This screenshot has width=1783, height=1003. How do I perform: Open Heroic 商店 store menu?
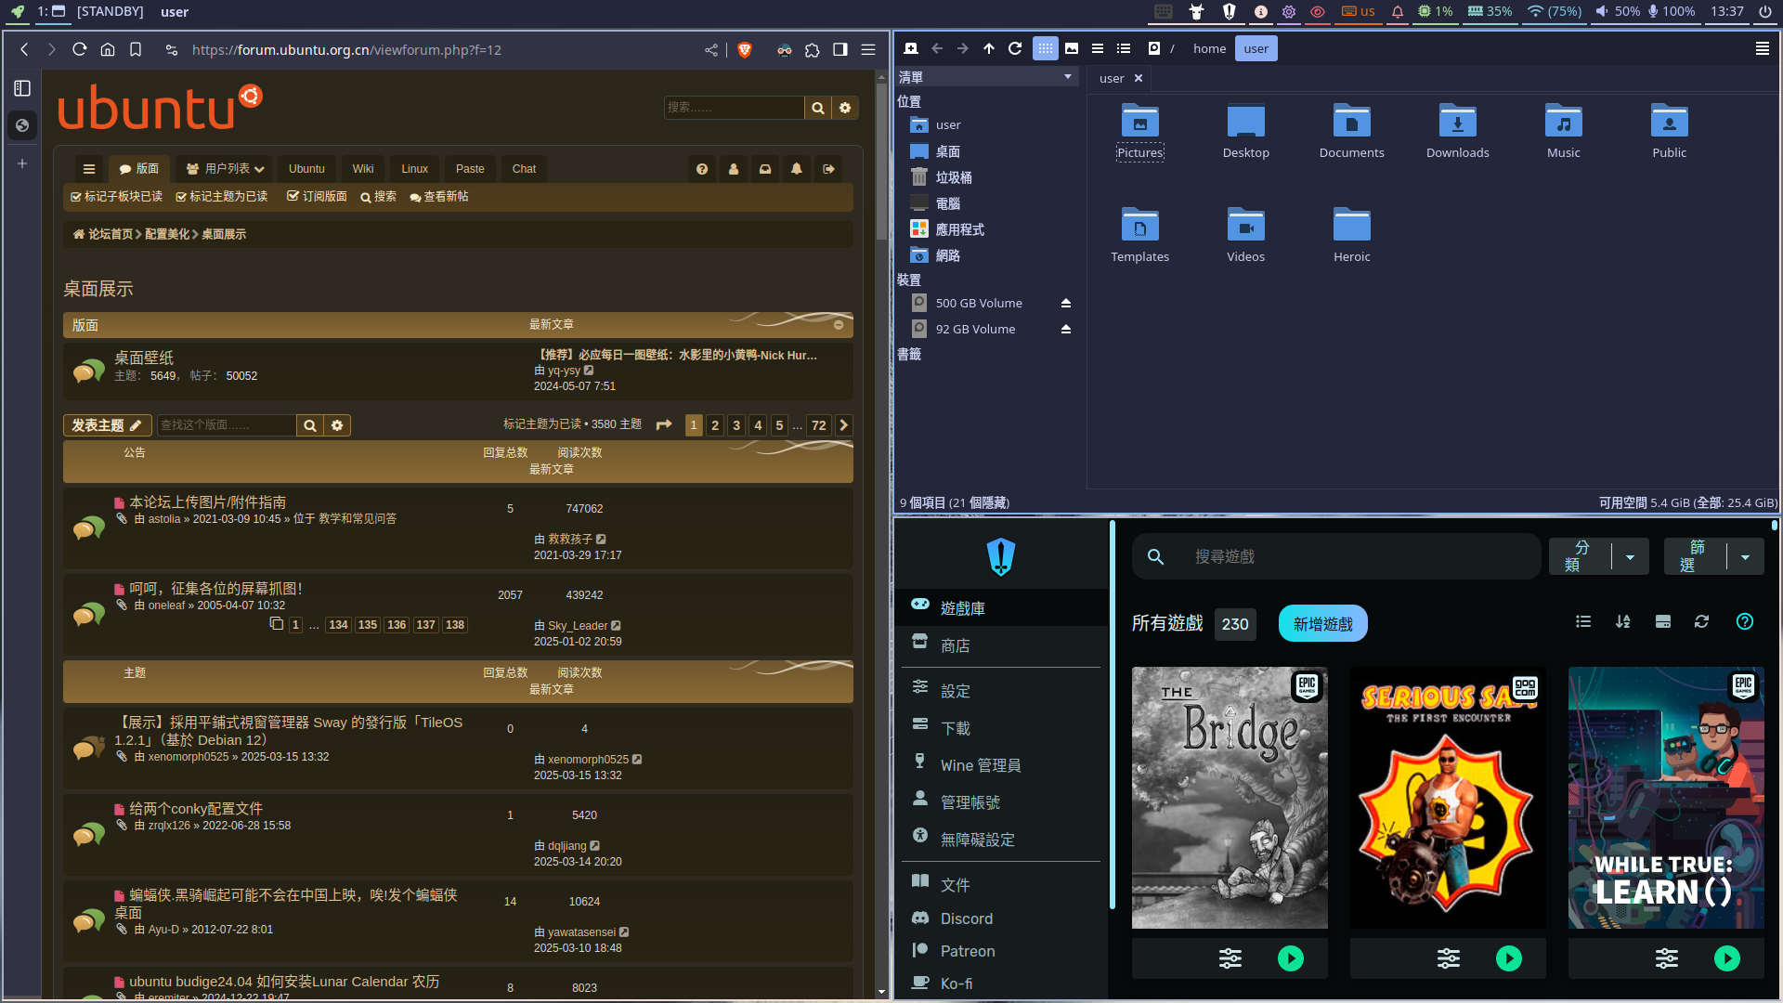pyautogui.click(x=1001, y=645)
